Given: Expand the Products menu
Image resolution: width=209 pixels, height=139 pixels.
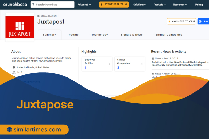Looking at the screenshot, I should (x=160, y=5).
